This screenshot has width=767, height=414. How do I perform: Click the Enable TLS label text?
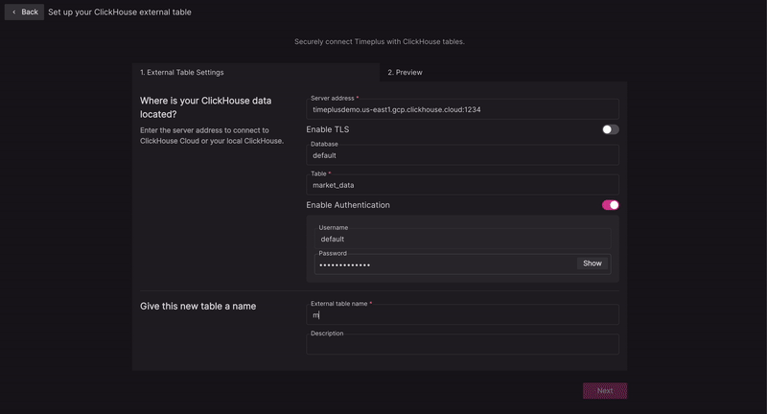pyautogui.click(x=328, y=129)
